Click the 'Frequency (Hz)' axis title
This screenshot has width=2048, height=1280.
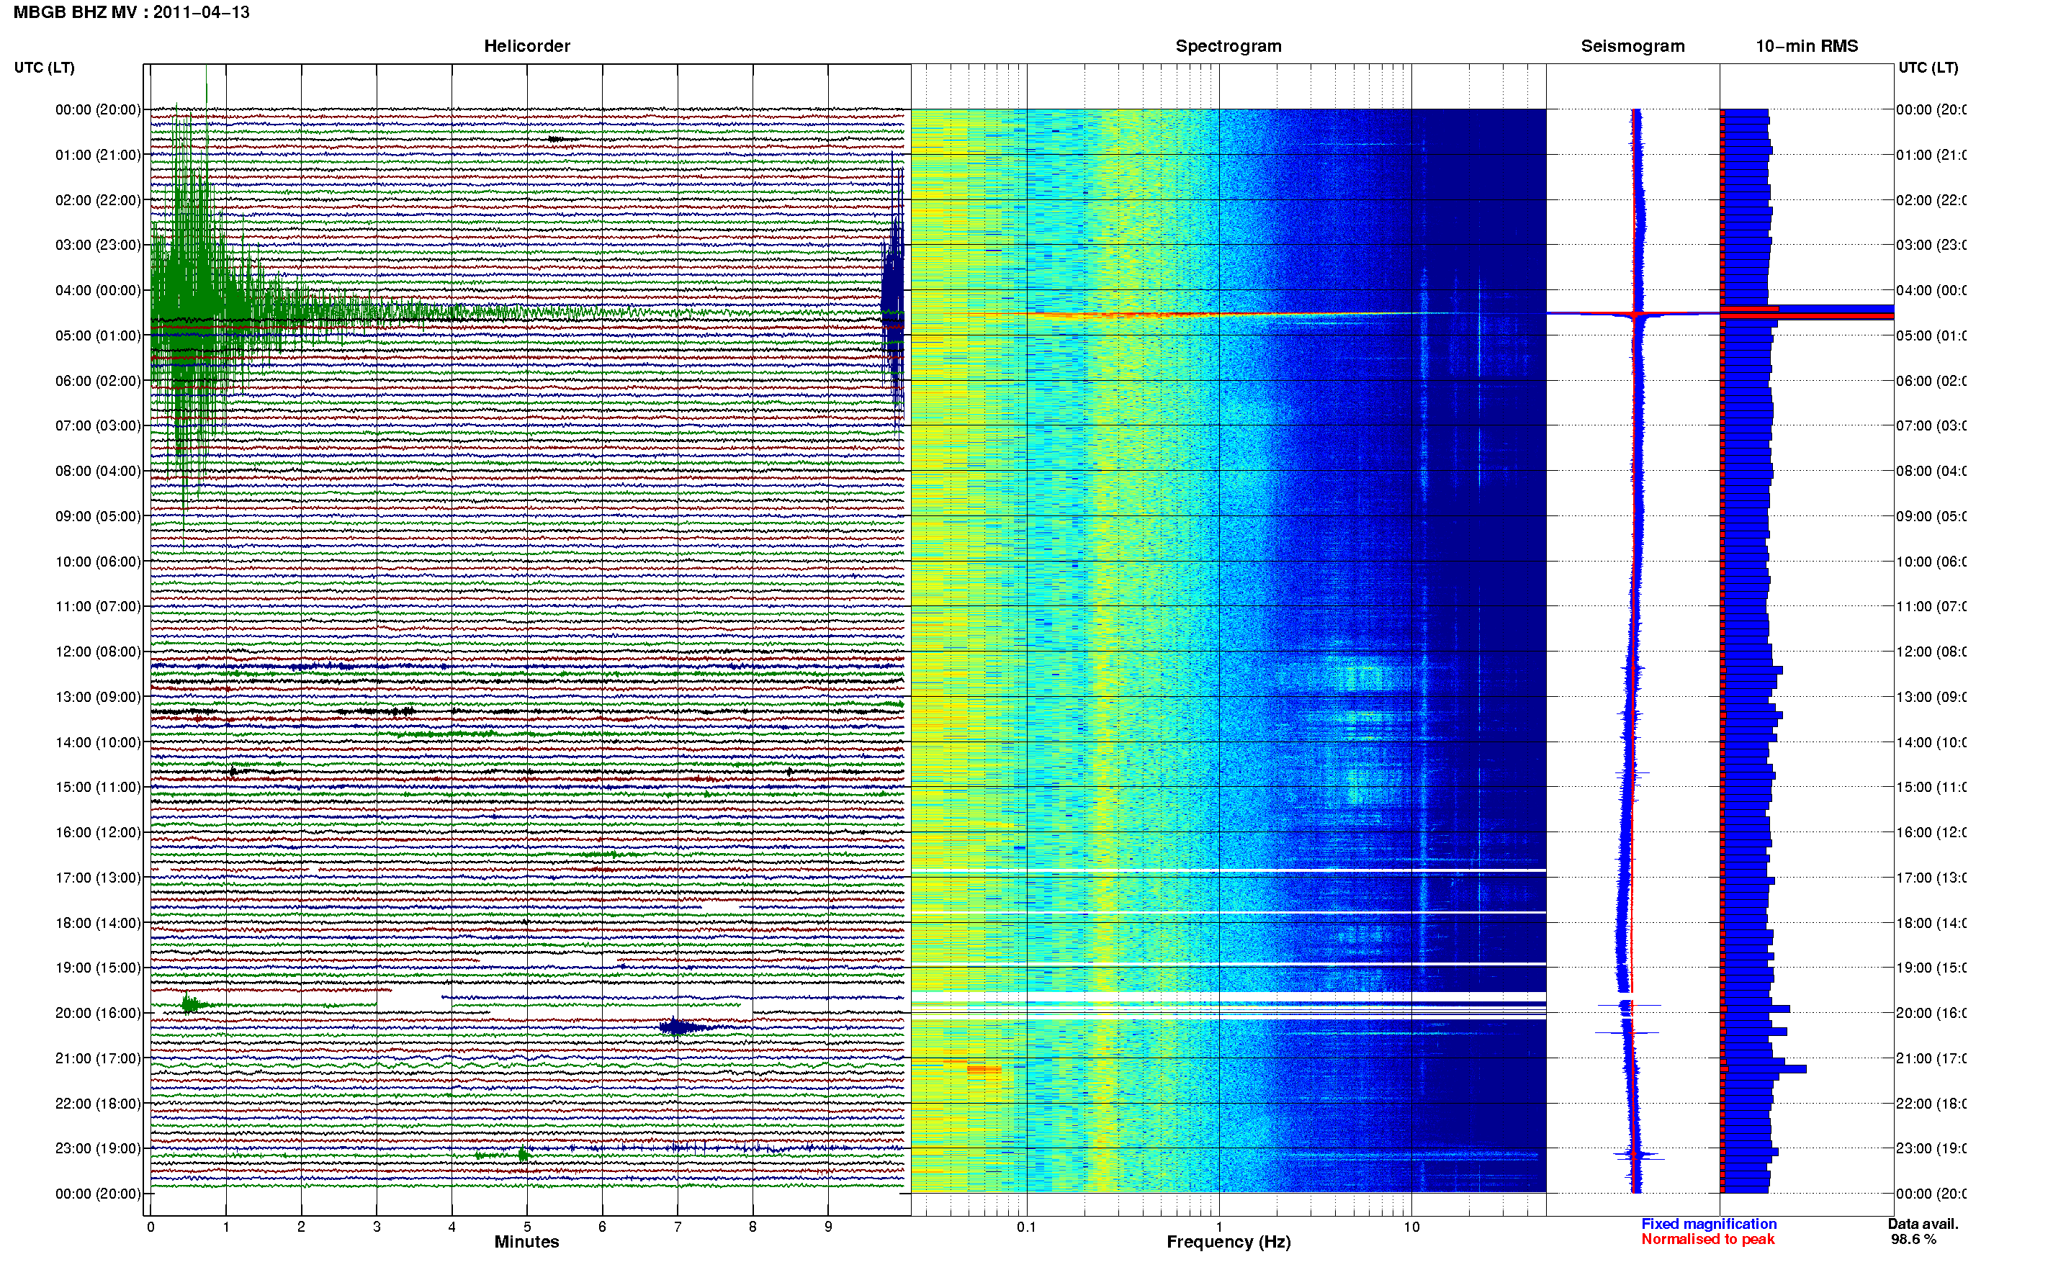point(1229,1242)
